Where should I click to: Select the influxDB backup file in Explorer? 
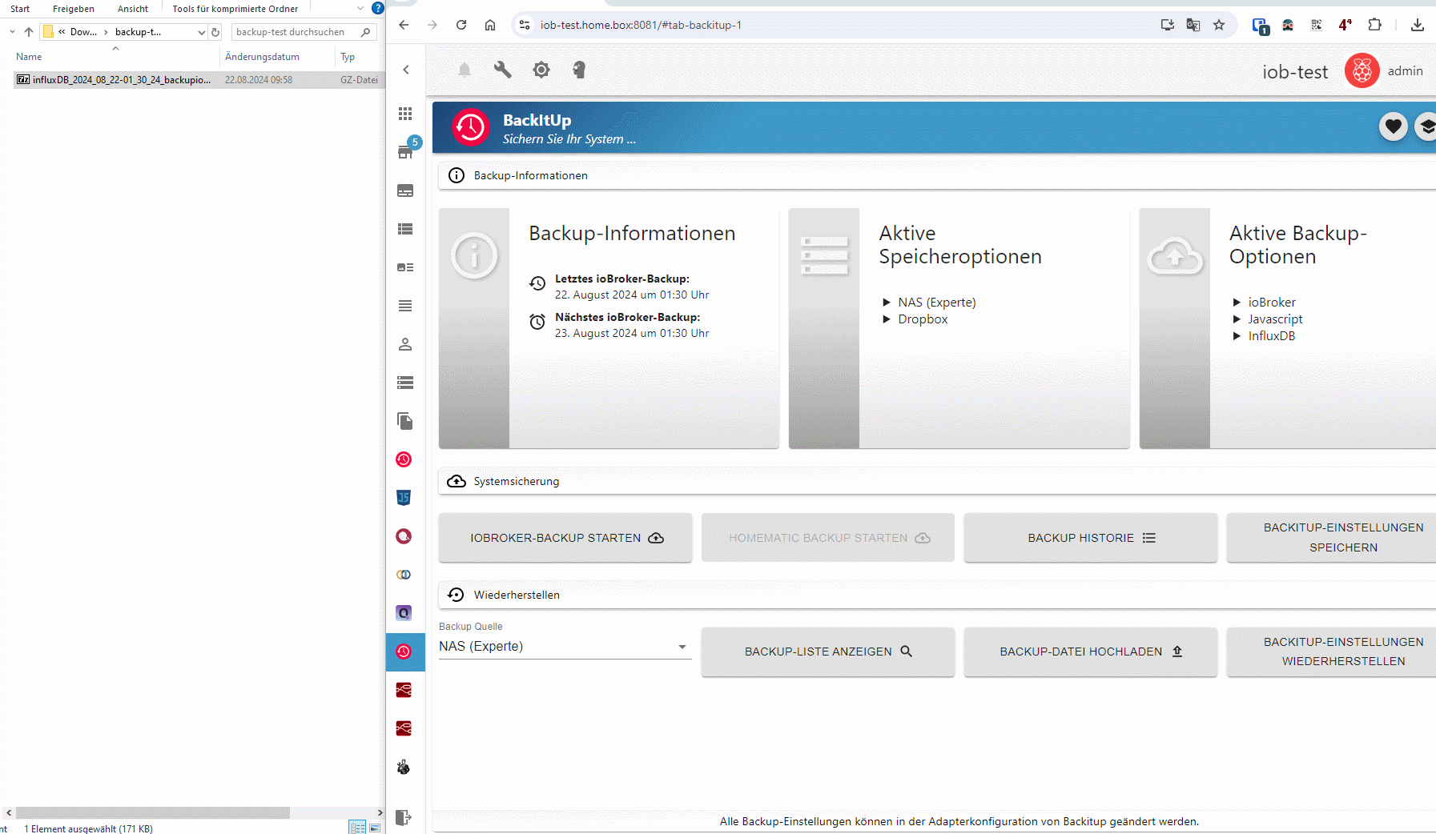(x=197, y=80)
